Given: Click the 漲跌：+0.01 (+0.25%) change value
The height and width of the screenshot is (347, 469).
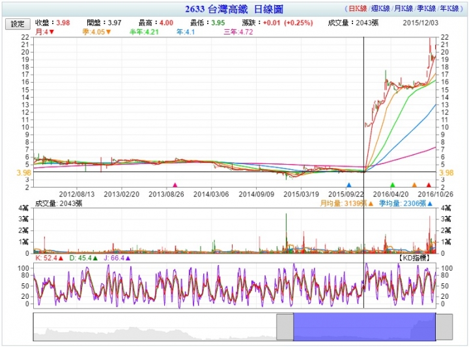Looking at the screenshot, I should point(277,23).
